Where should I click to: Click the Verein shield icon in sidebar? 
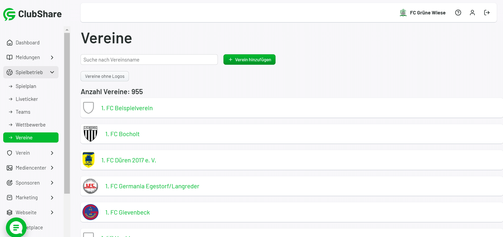pos(10,153)
